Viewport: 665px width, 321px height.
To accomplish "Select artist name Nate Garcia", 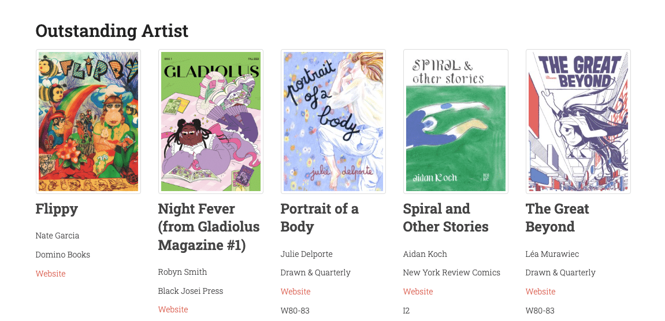I will (x=57, y=236).
